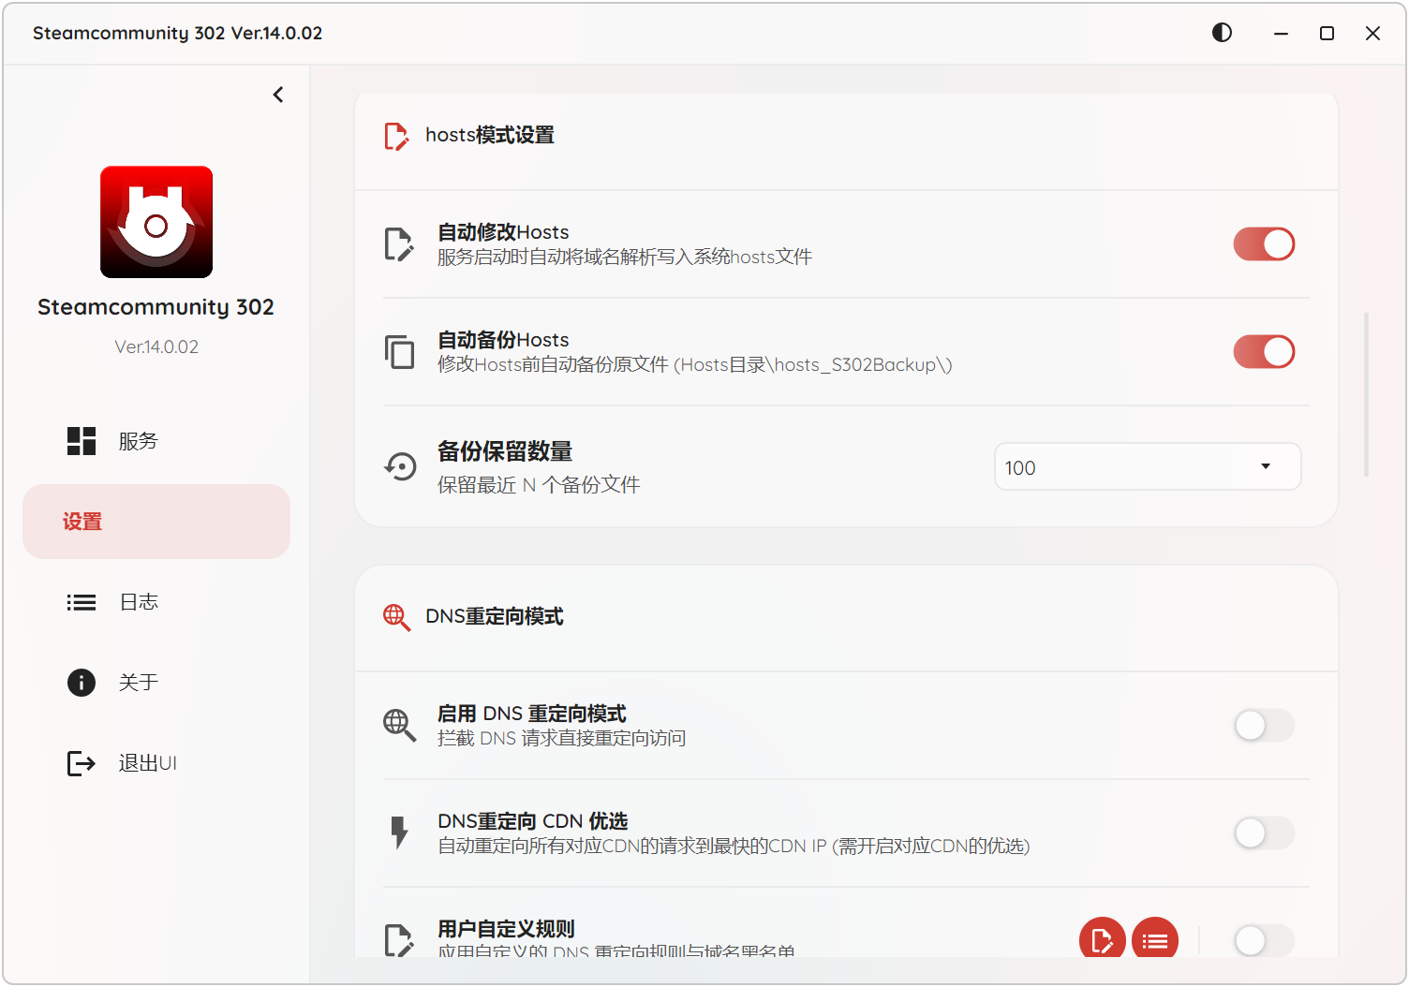This screenshot has height=987, width=1409.
Task: Open the 服务 page from the sidebar
Action: (156, 441)
